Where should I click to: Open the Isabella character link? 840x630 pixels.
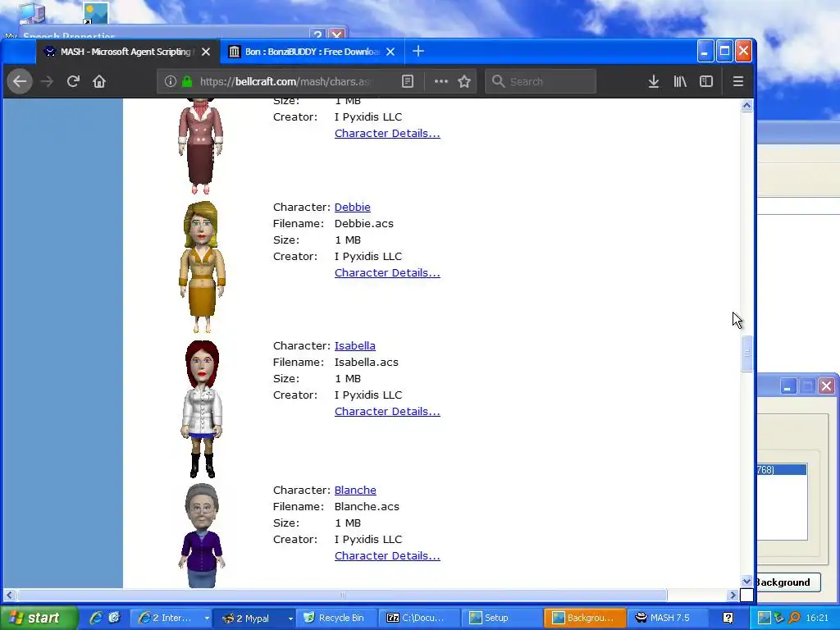[x=354, y=346]
